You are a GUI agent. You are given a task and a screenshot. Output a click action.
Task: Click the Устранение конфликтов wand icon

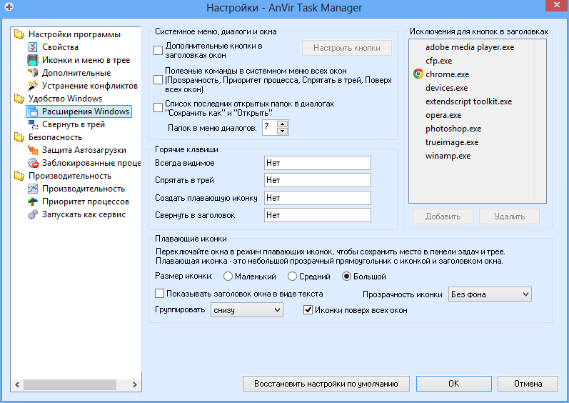[x=33, y=86]
